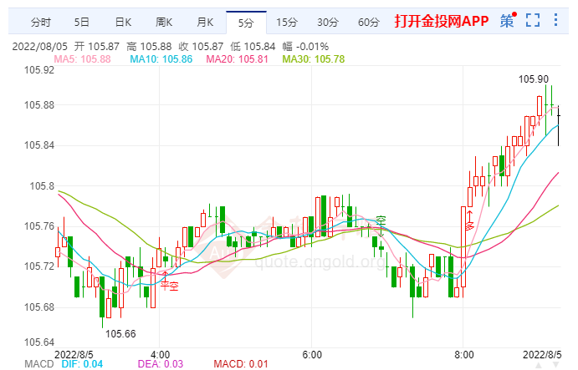Click the MA10: 105.86 legend label

pos(161,59)
